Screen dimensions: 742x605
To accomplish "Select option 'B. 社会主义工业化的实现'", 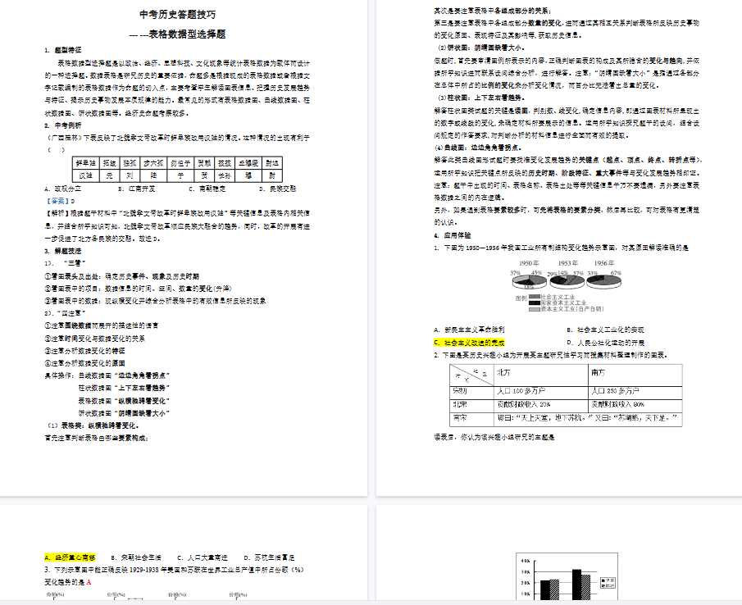I will [605, 330].
